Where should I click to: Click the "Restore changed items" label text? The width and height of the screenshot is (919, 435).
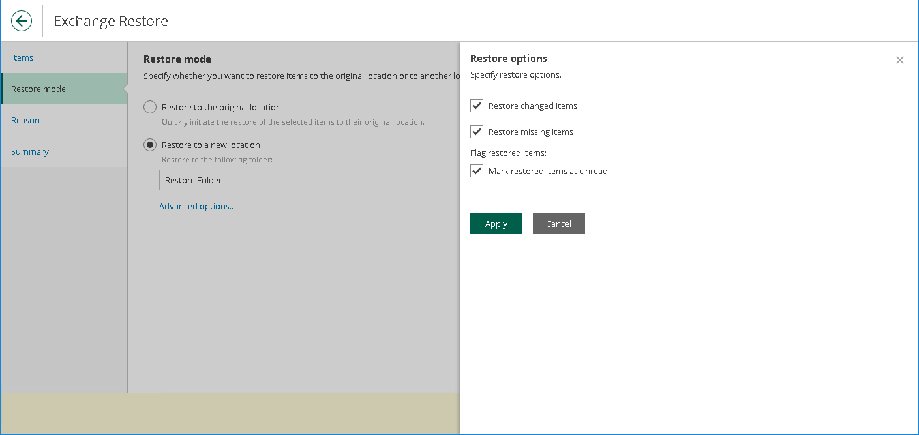(532, 106)
